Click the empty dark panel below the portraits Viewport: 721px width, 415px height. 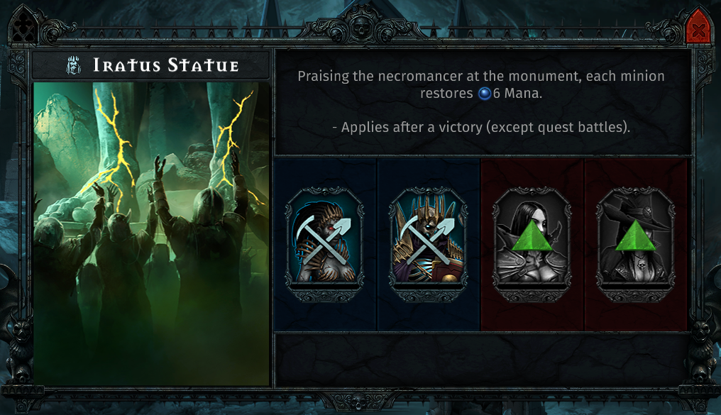tap(483, 360)
